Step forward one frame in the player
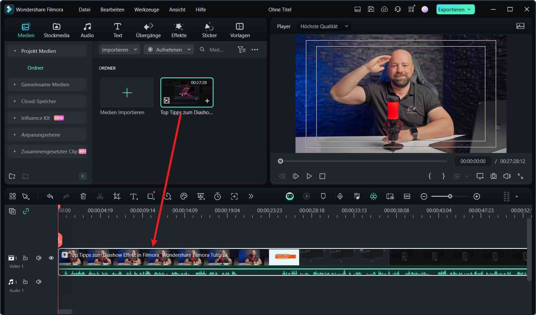Viewport: 536px width, 315px height. (x=295, y=176)
